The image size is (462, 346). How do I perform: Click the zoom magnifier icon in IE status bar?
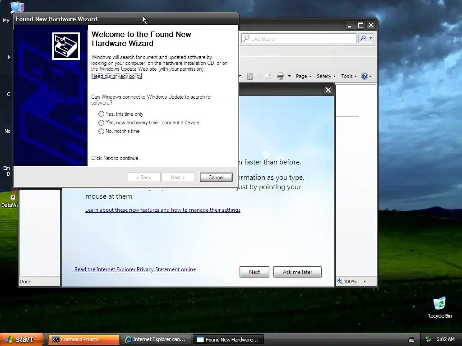pos(340,281)
